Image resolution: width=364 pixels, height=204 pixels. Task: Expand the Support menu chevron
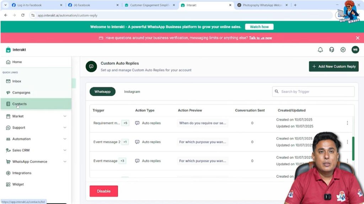(x=65, y=127)
